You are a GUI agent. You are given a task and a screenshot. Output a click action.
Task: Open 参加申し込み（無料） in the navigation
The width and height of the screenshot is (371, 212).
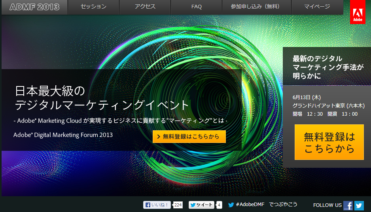256,7
